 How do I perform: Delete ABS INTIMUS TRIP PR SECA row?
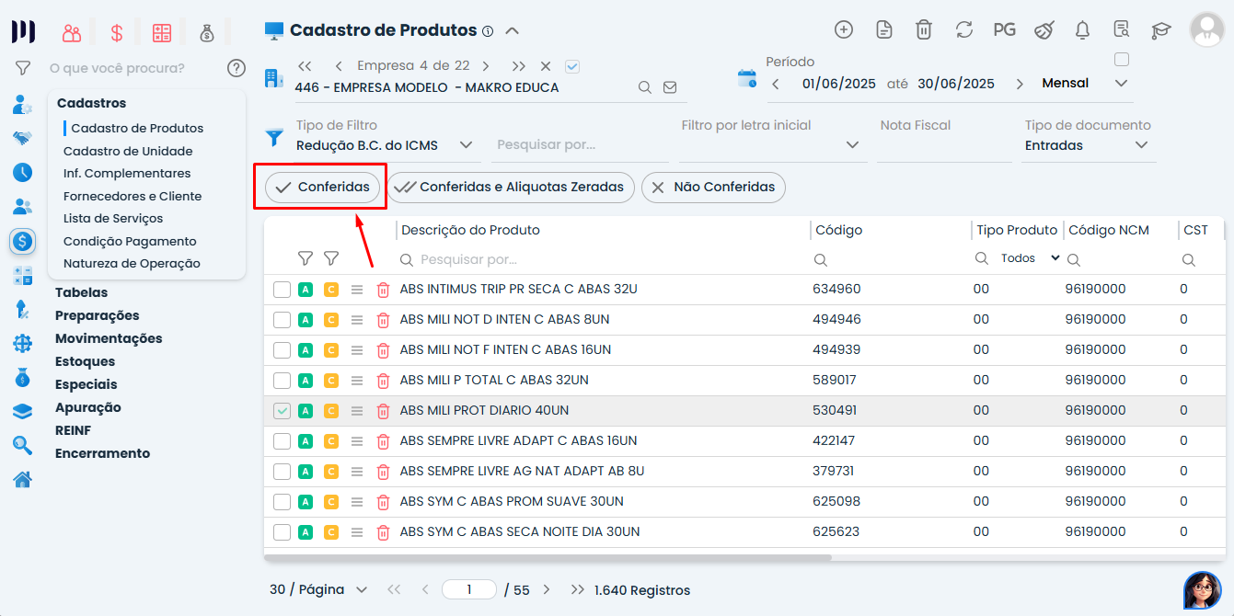point(384,290)
